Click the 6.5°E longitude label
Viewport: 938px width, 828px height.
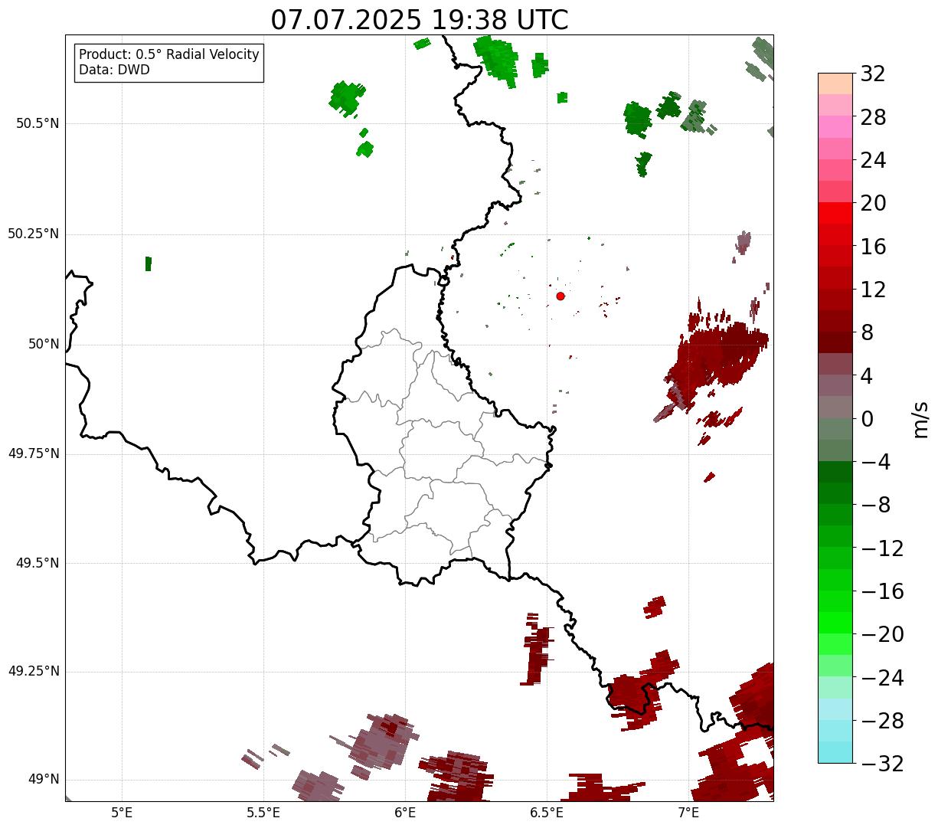coord(547,813)
